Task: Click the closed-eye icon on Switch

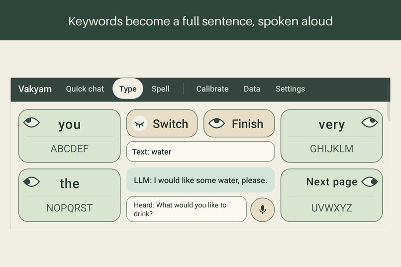Action: (139, 124)
